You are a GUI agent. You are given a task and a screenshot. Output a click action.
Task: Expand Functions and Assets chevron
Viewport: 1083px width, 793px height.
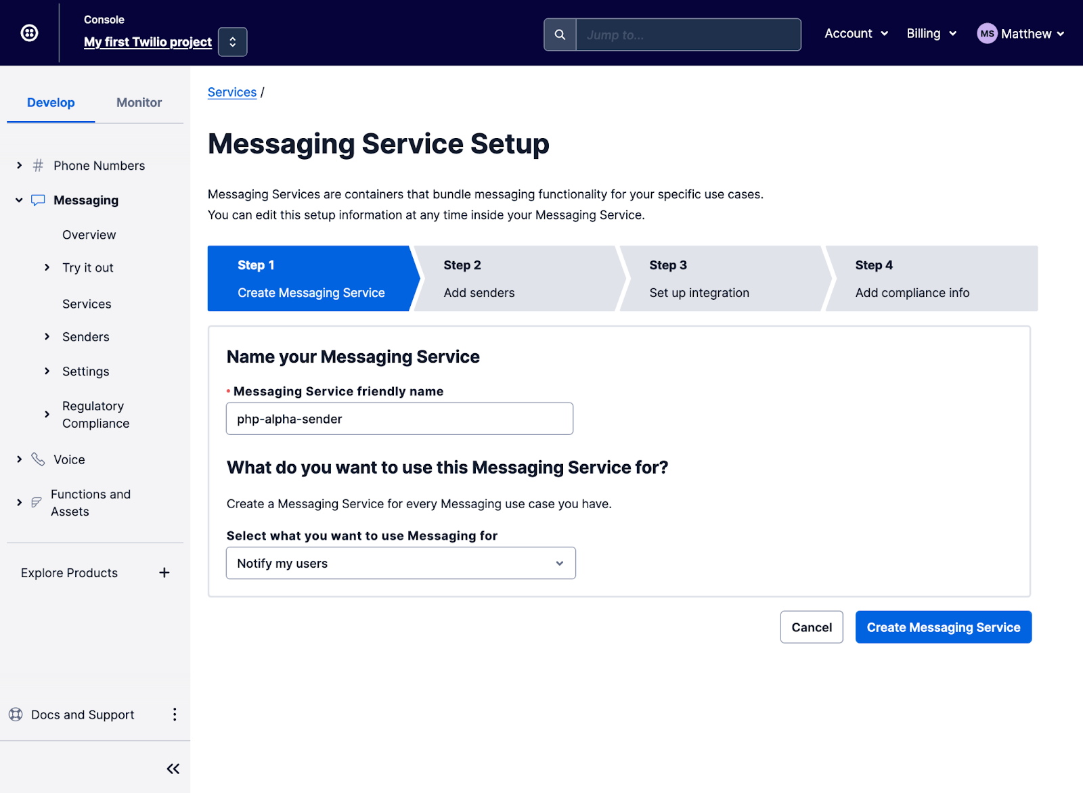(19, 502)
